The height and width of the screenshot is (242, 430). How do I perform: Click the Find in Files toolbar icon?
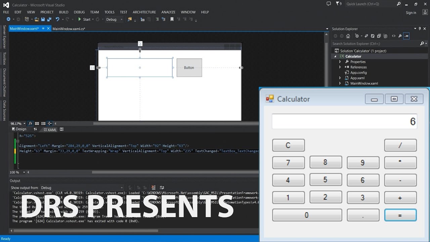pos(130,19)
